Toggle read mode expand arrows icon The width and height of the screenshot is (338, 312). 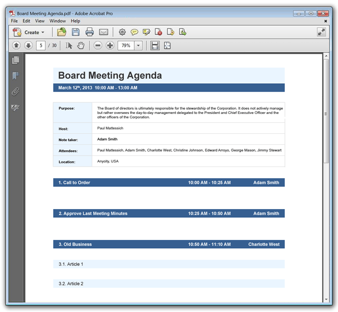(x=321, y=32)
